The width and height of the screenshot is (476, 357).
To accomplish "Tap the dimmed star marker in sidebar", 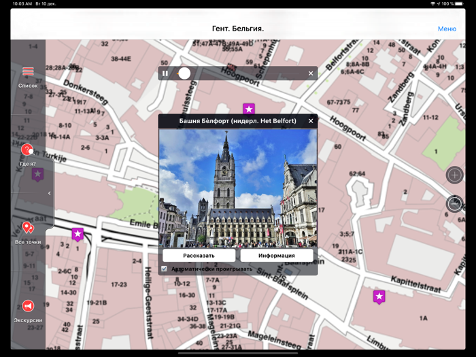I will 37,175.
